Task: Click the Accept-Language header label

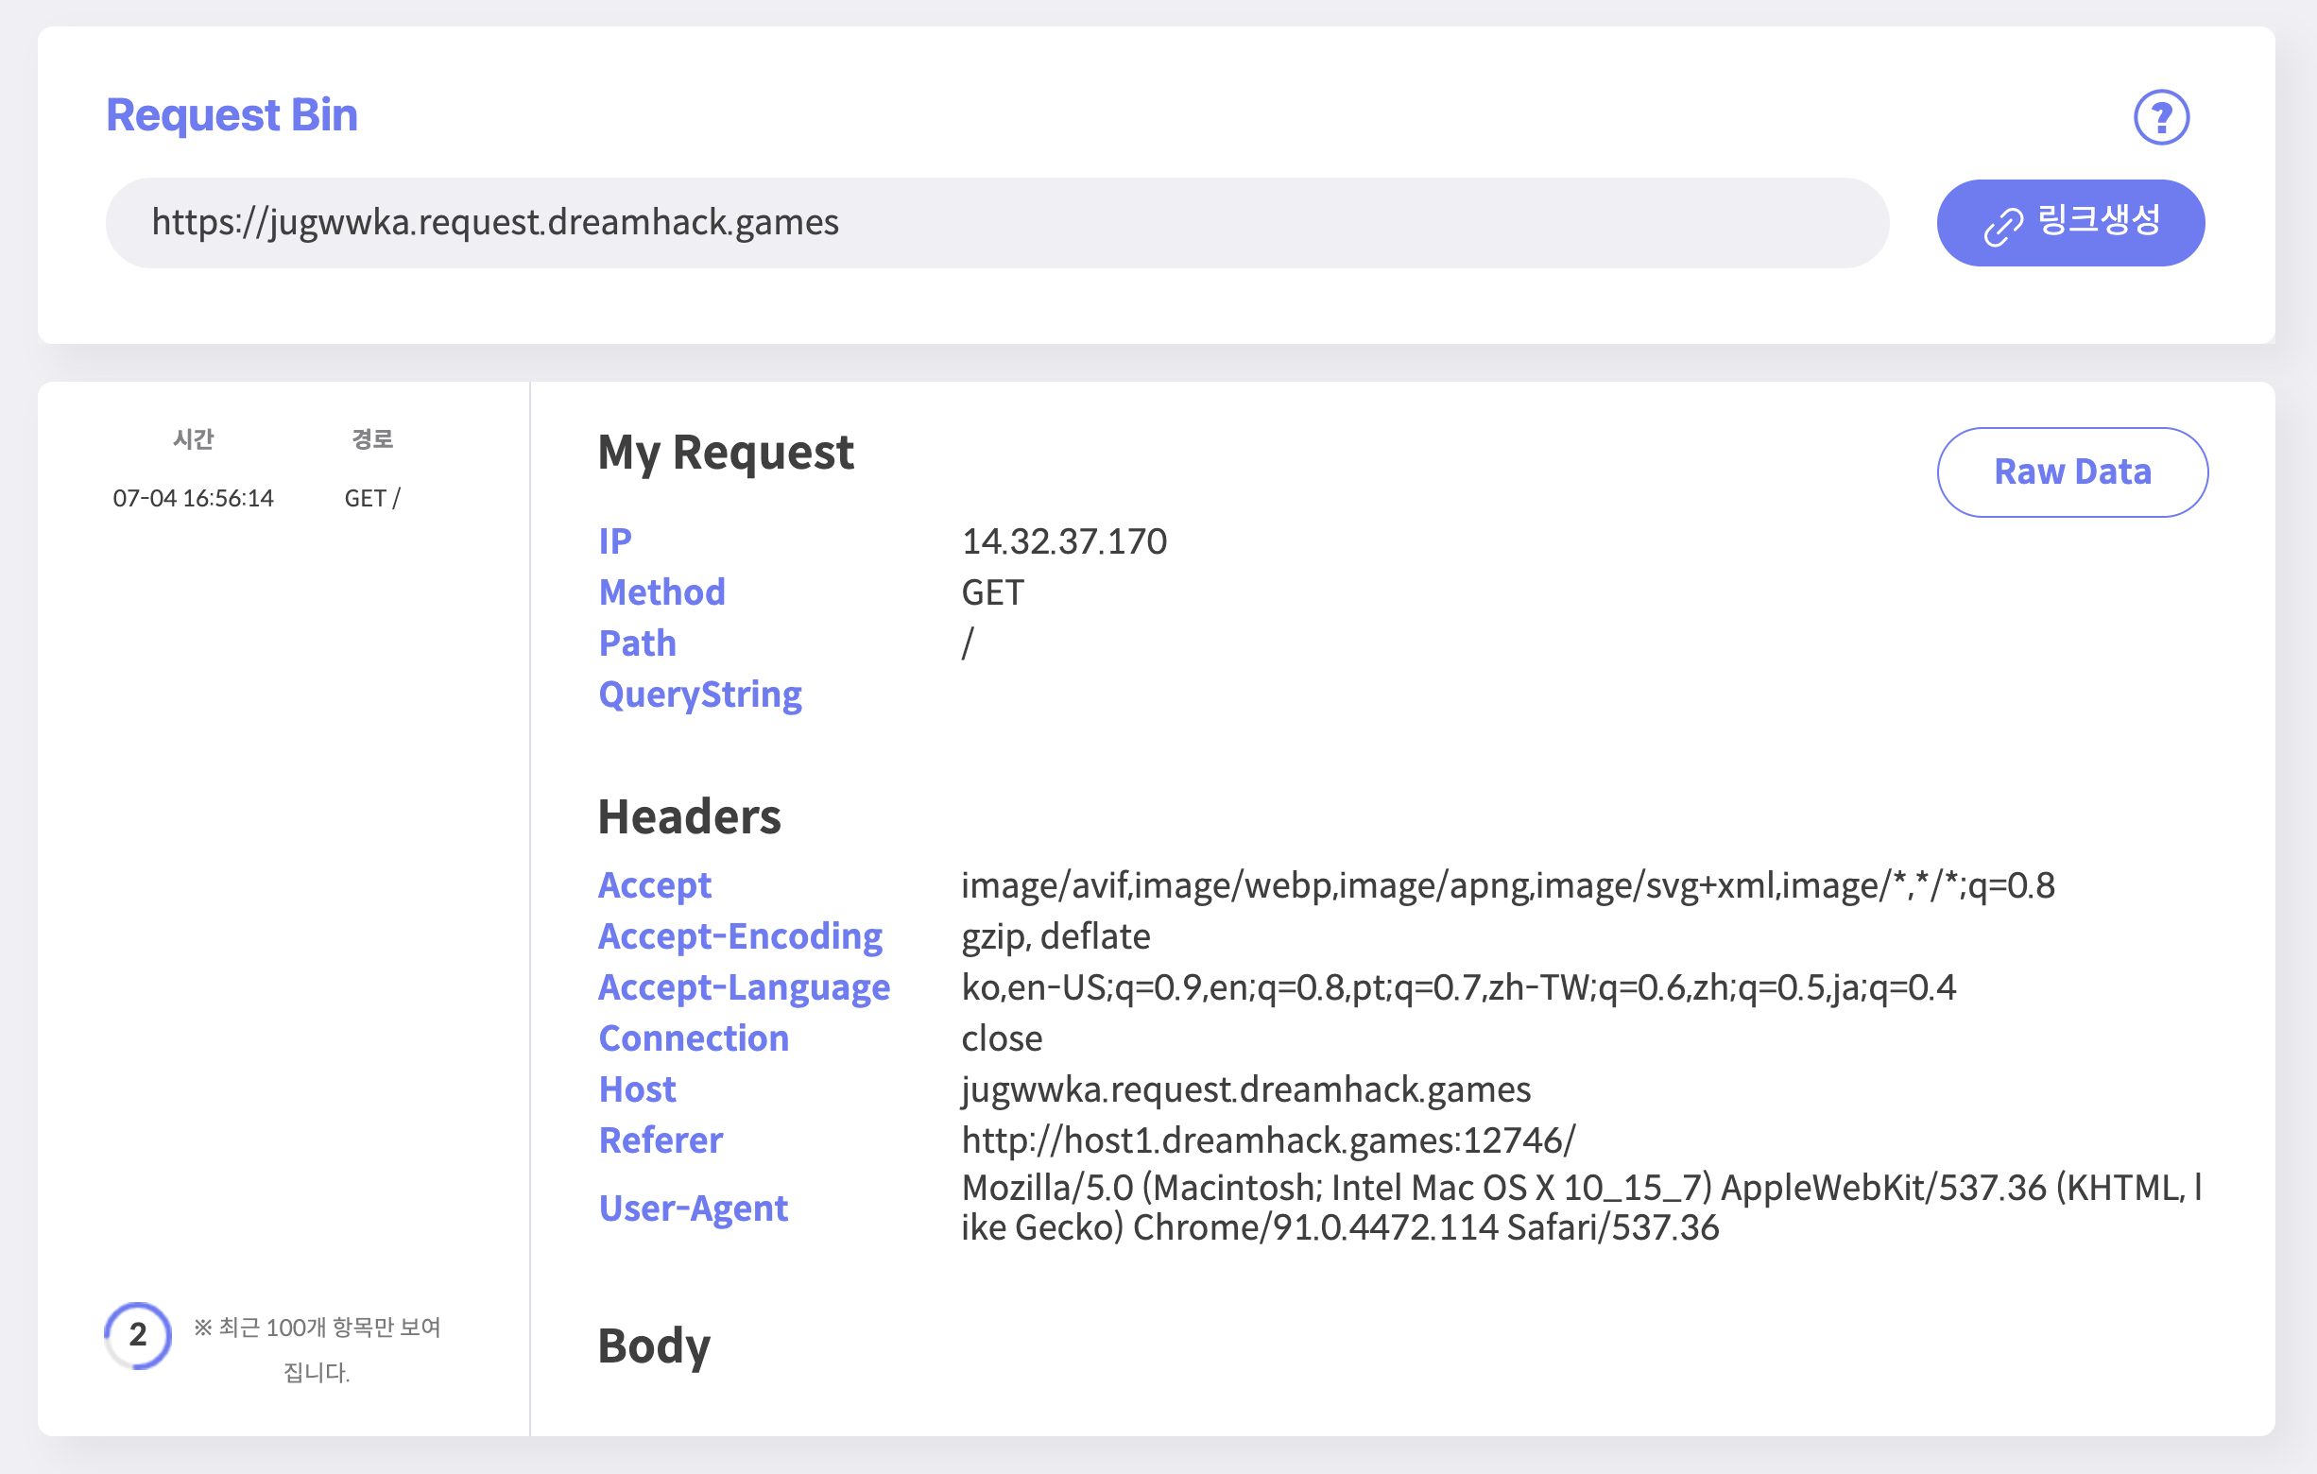Action: [x=744, y=986]
